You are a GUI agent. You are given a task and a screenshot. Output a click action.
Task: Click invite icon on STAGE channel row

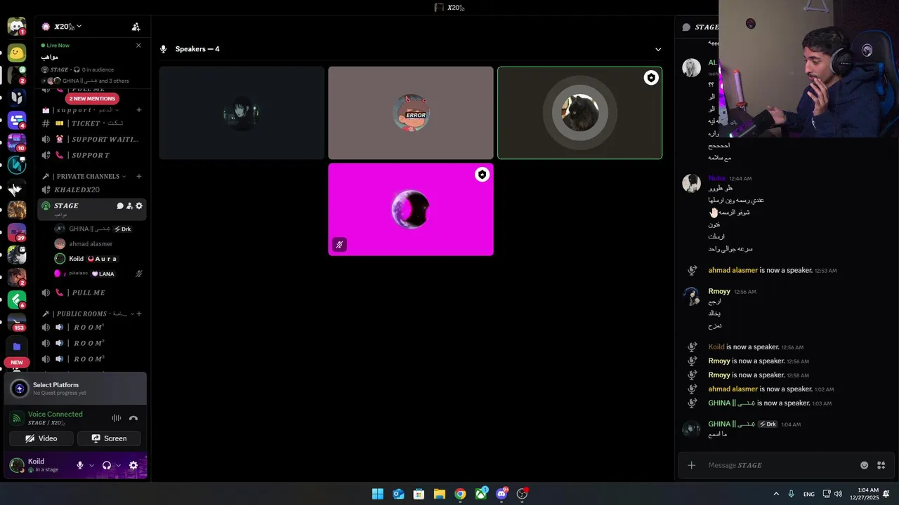129,206
